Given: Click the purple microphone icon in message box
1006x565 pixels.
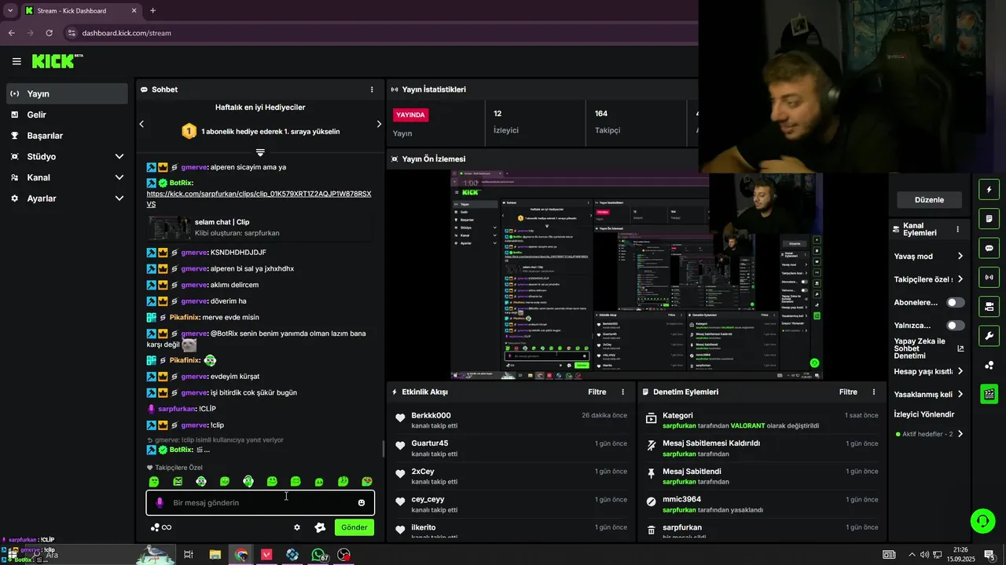Looking at the screenshot, I should click(160, 503).
